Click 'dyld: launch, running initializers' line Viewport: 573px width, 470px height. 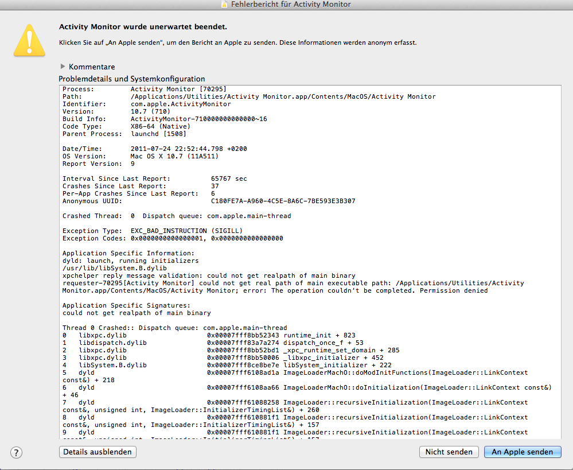click(x=130, y=261)
